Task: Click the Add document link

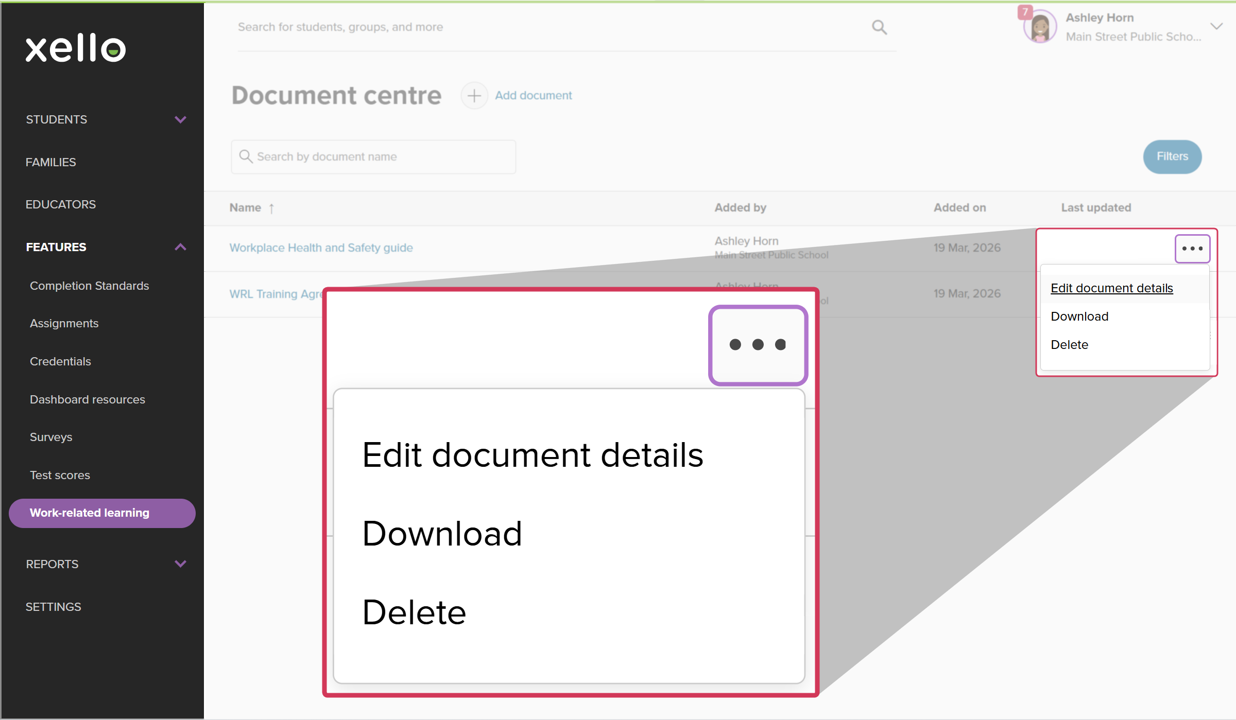Action: [533, 96]
